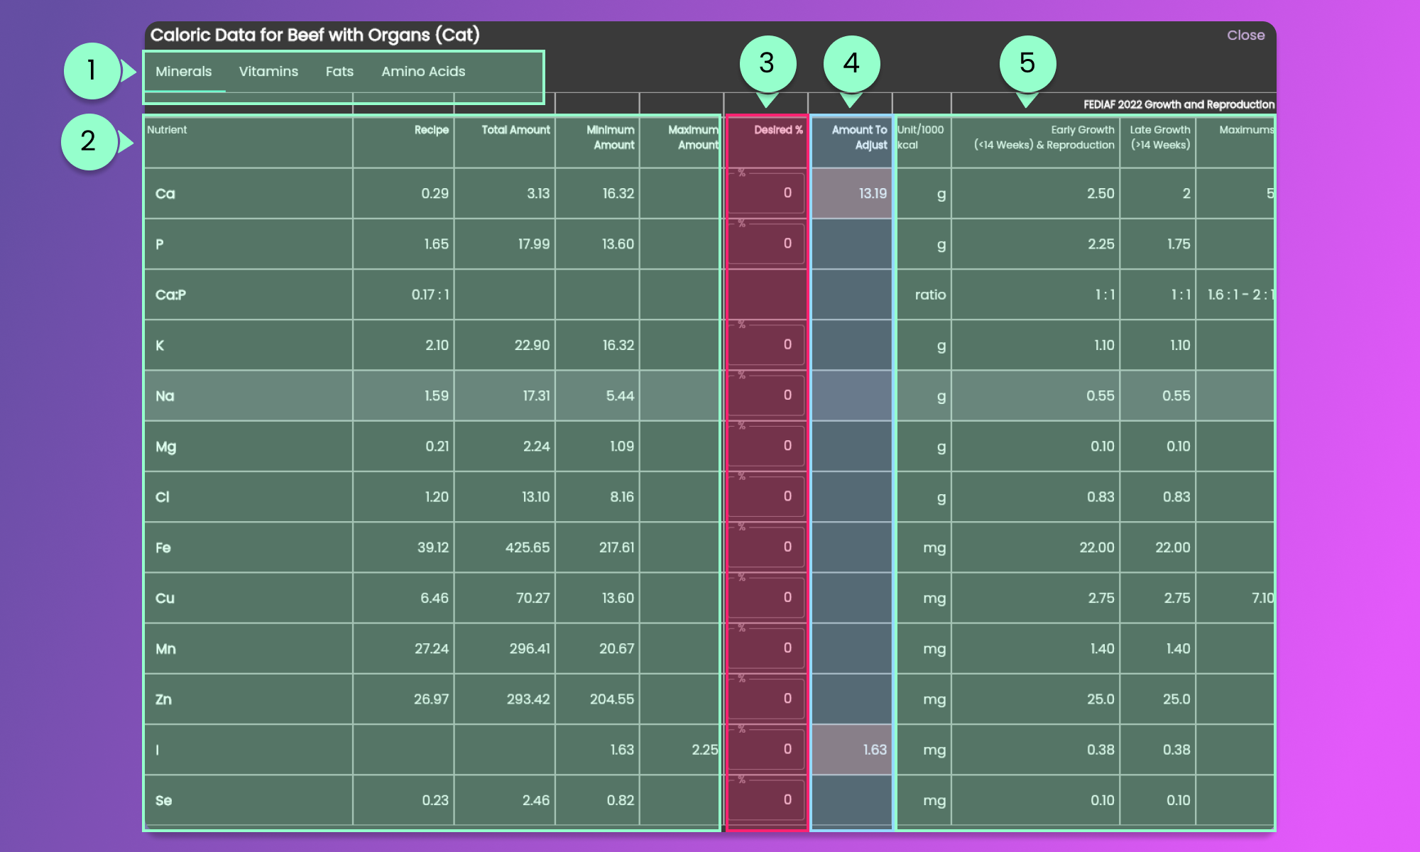Focus the Desired % input for K
The width and height of the screenshot is (1420, 852).
click(x=767, y=345)
